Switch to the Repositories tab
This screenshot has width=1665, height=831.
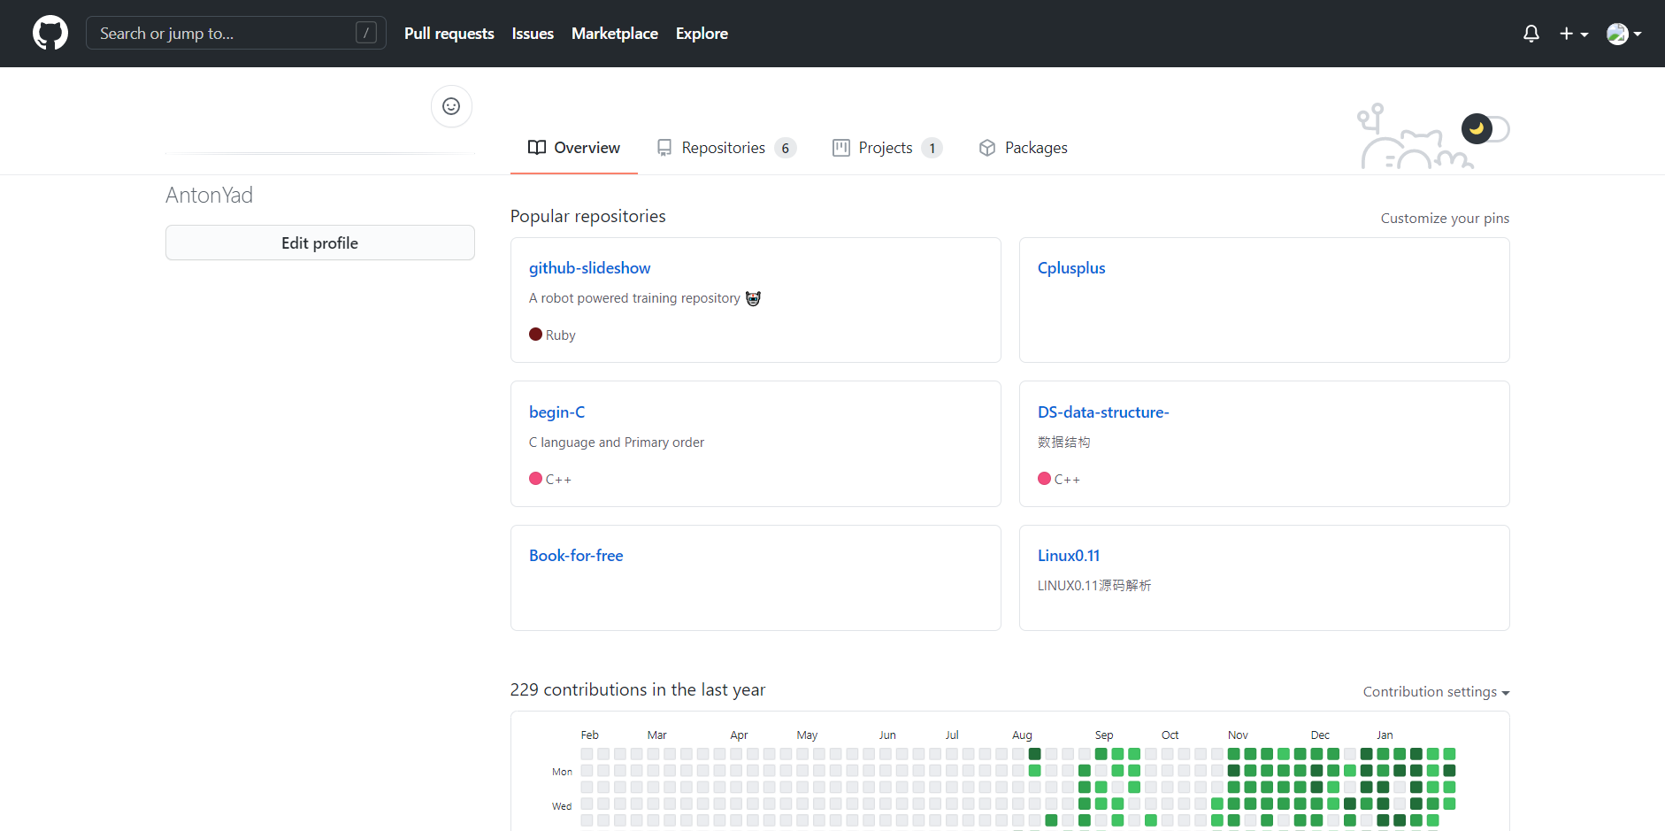(x=726, y=148)
